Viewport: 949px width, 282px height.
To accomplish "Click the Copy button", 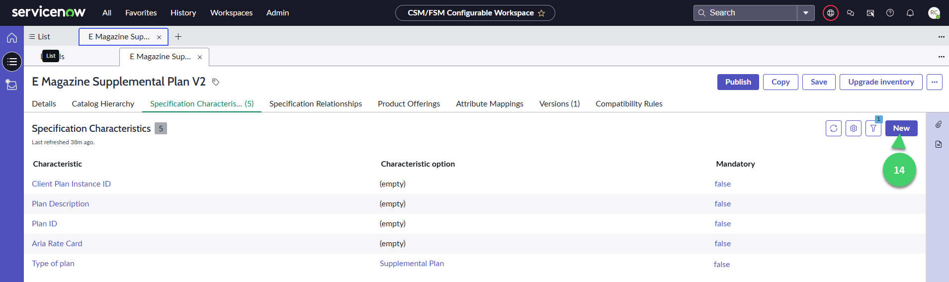I will coord(780,82).
